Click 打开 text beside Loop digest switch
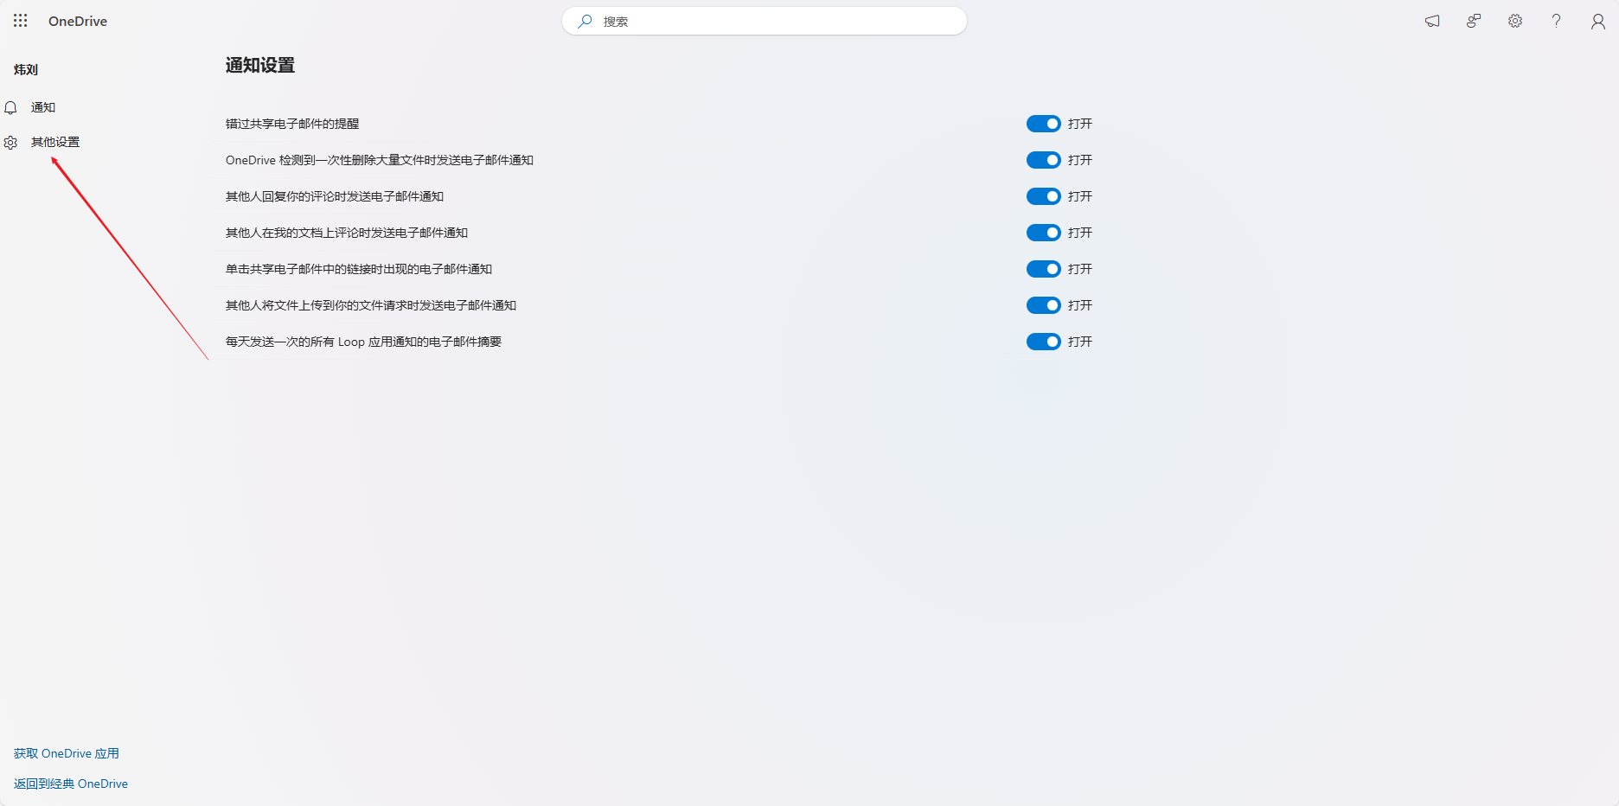The width and height of the screenshot is (1619, 806). [x=1080, y=342]
